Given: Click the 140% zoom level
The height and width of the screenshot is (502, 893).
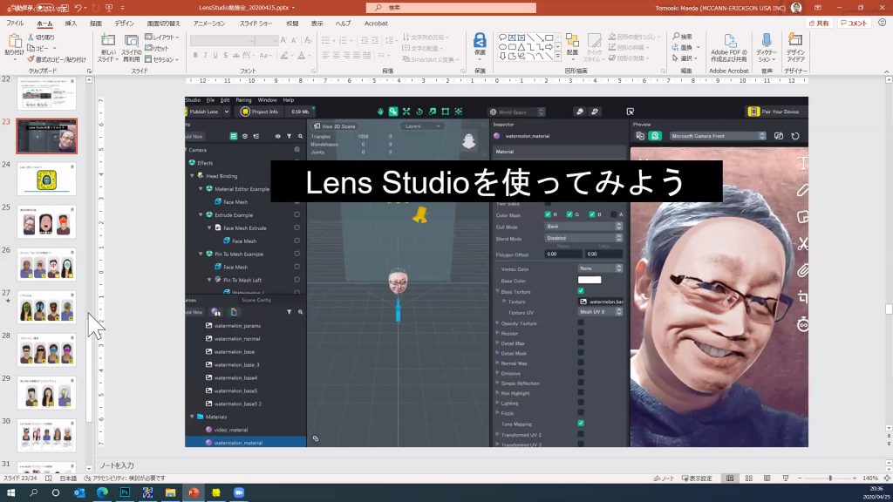Looking at the screenshot, I should tap(869, 478).
